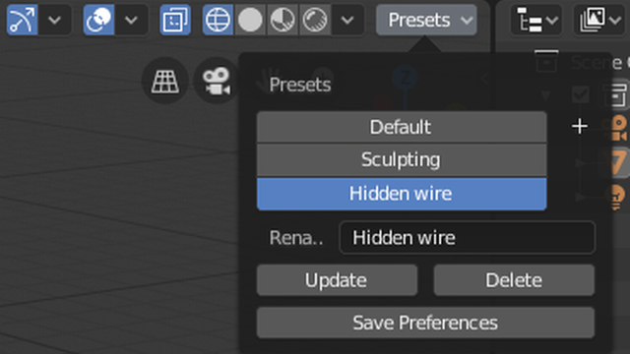Toggle X-ray mode icon
This screenshot has width=630, height=354.
175,20
